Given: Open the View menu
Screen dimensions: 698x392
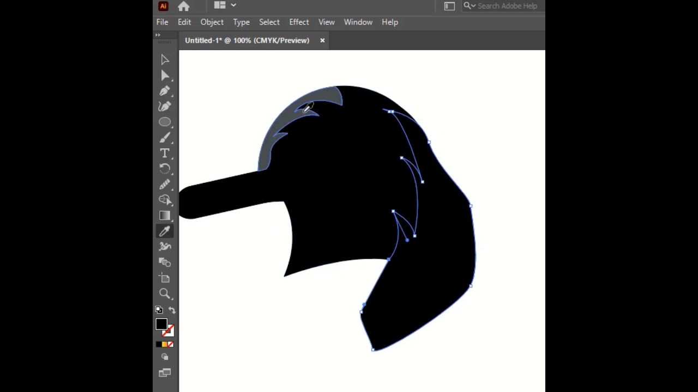Looking at the screenshot, I should click(x=327, y=22).
